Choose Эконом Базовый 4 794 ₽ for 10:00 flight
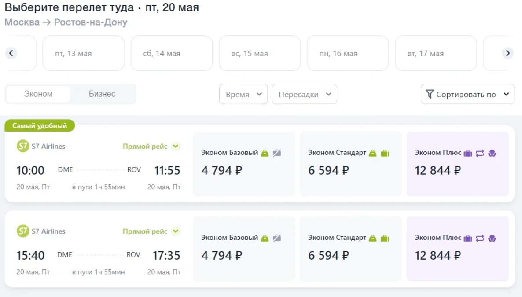This screenshot has height=297, width=522. (x=244, y=164)
